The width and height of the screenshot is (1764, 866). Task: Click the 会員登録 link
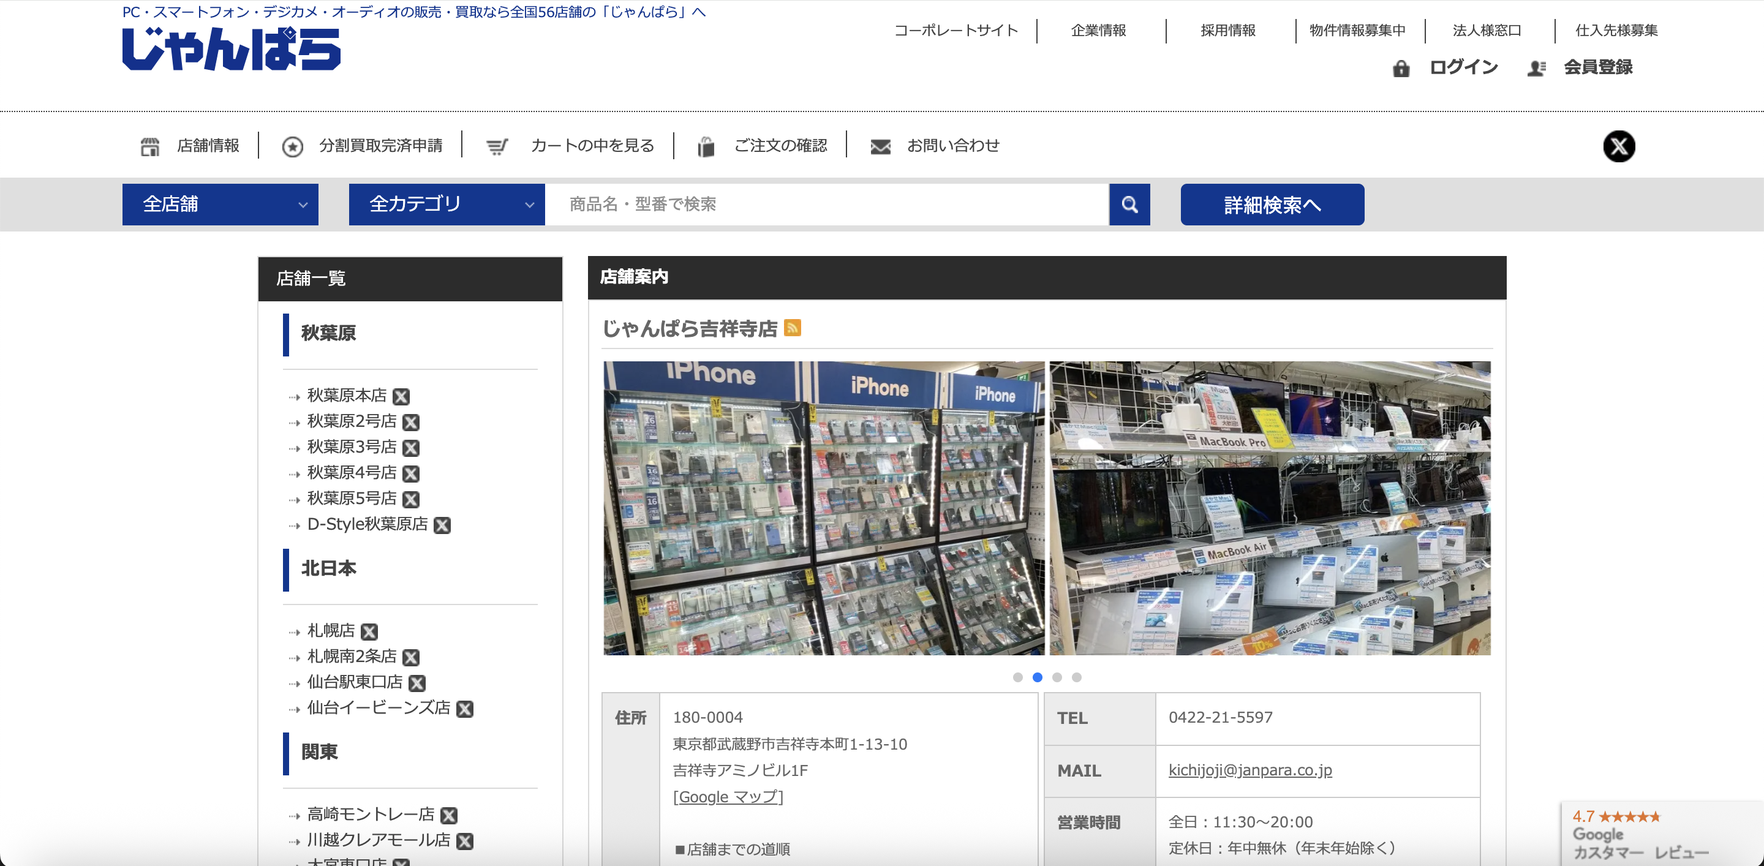click(x=1597, y=67)
